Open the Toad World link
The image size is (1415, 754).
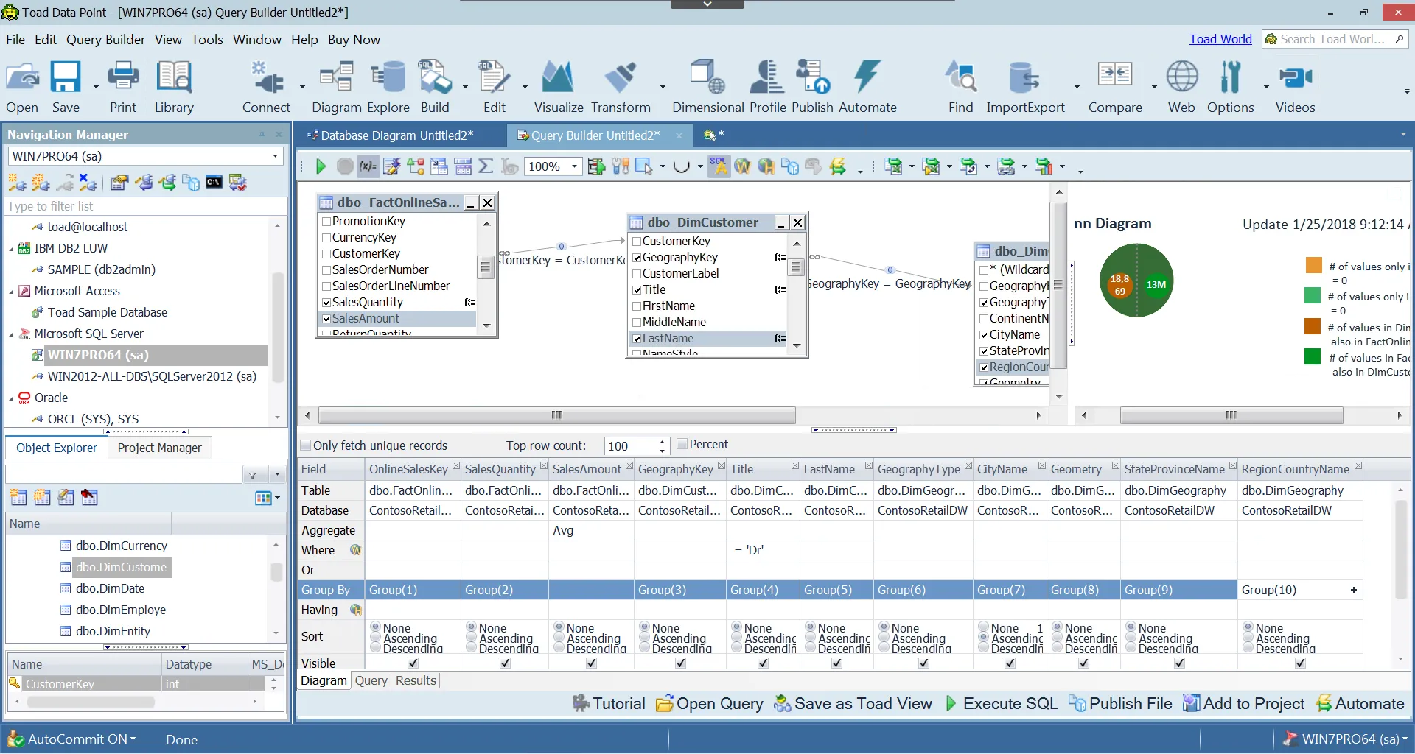pyautogui.click(x=1220, y=39)
